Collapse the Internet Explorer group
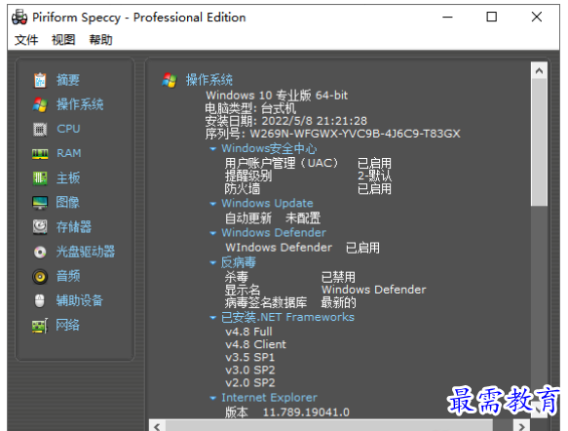 (213, 399)
